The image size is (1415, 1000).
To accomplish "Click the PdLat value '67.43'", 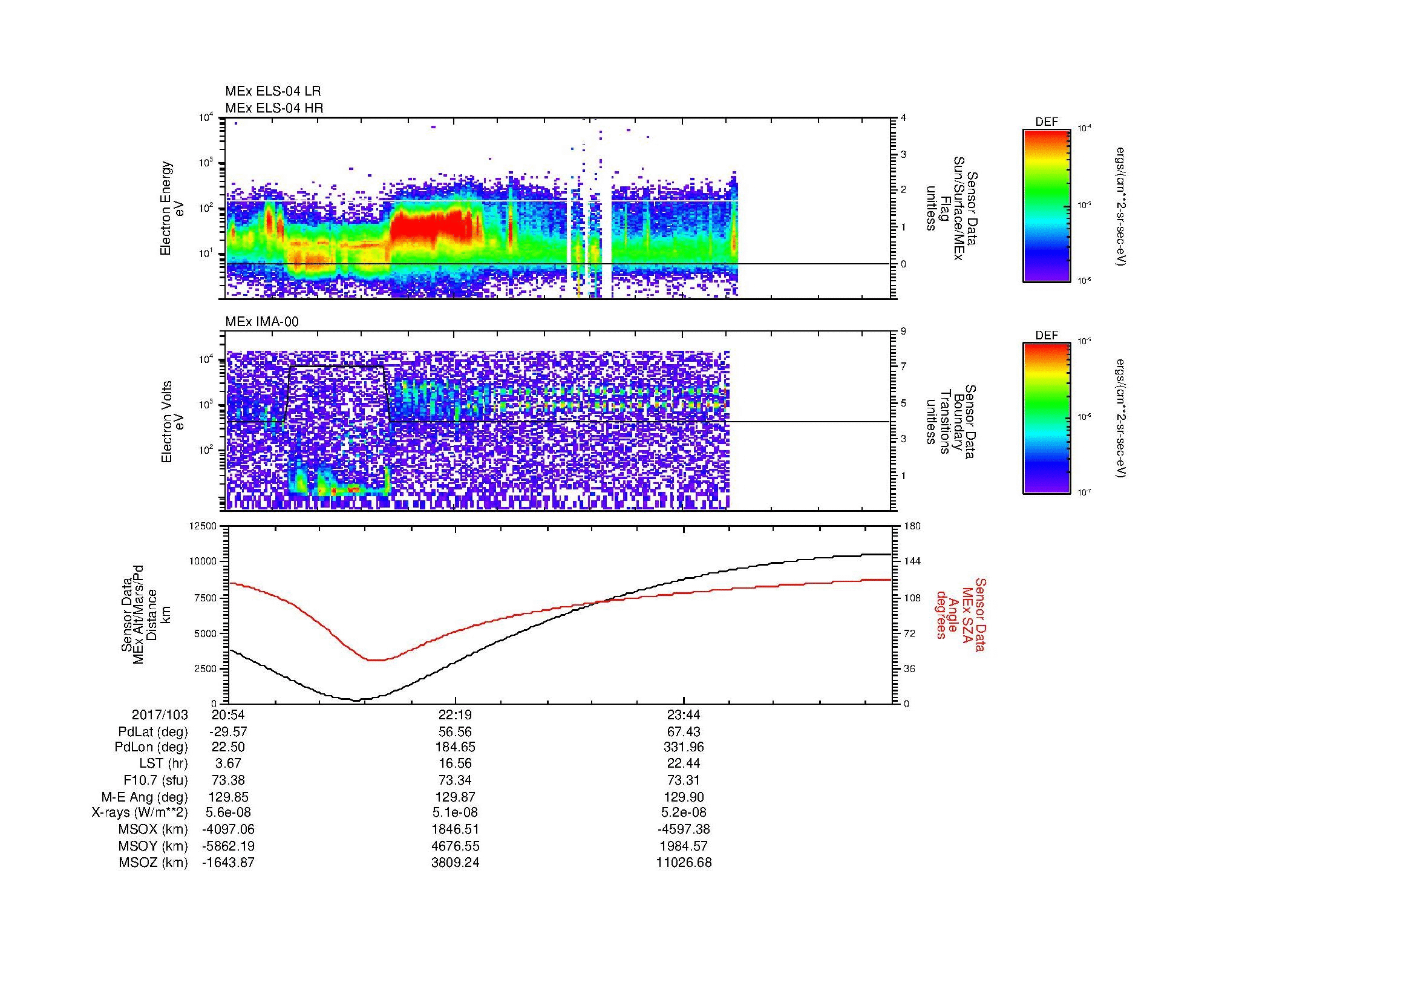I will coord(684,732).
